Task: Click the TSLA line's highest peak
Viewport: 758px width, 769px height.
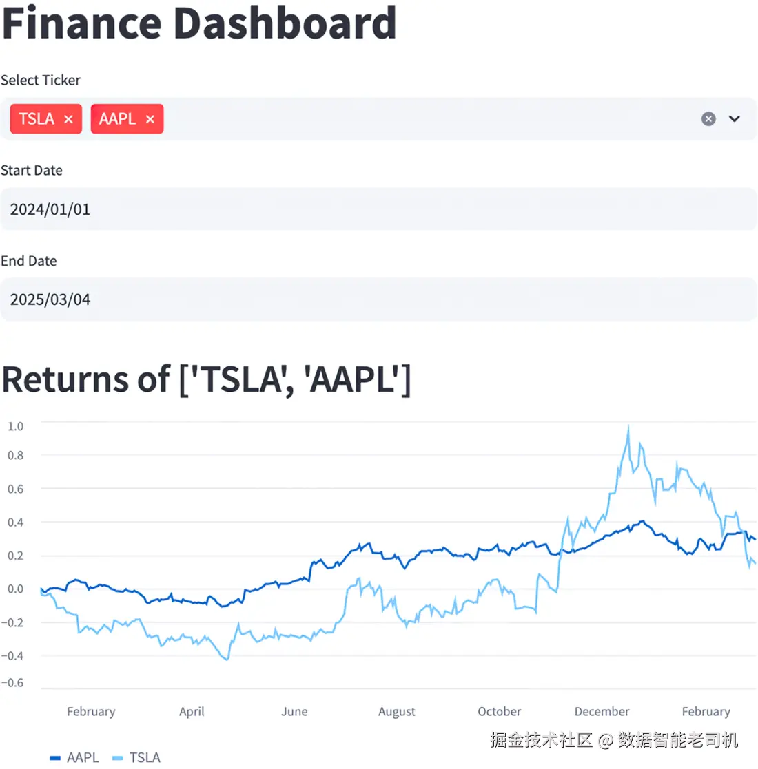Action: click(628, 429)
